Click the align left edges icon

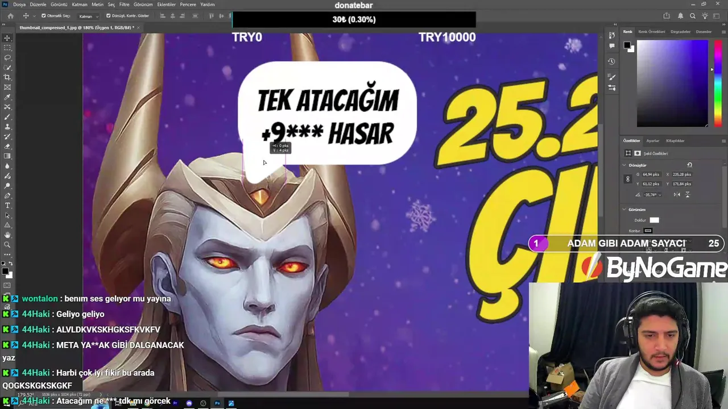point(163,16)
